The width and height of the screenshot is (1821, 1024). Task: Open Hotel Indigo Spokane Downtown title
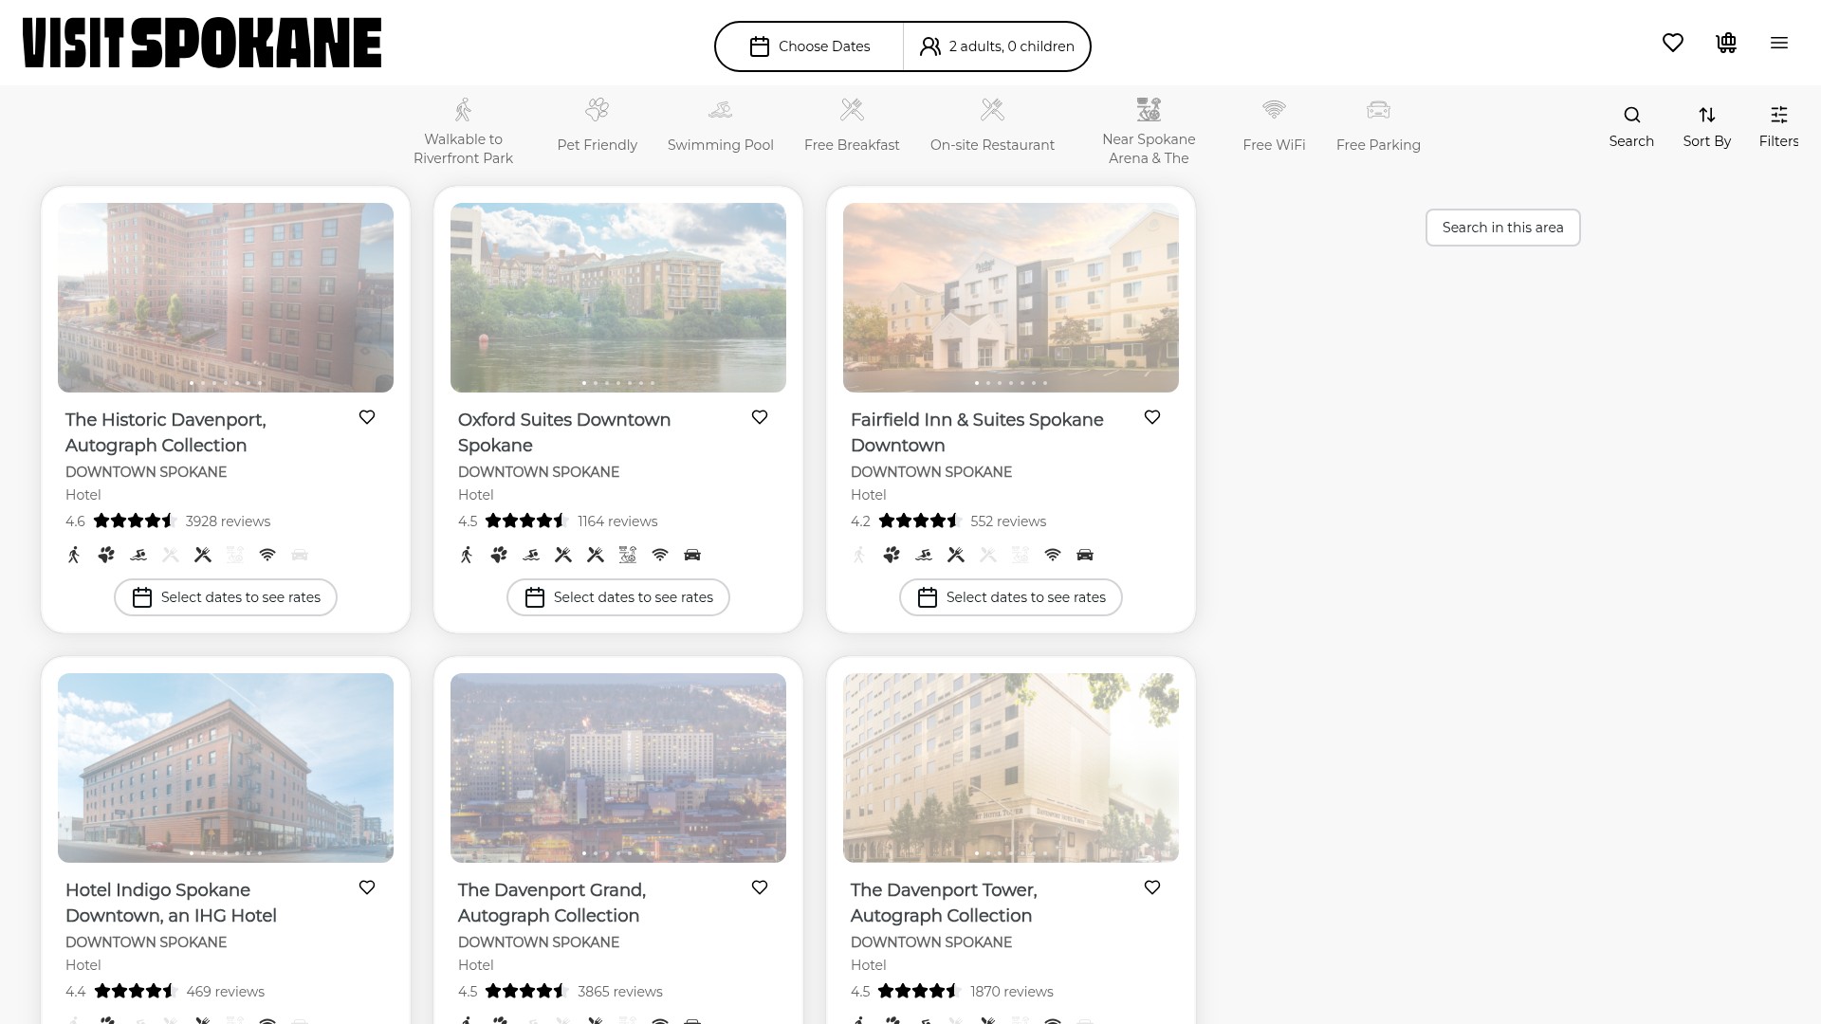[x=171, y=903]
